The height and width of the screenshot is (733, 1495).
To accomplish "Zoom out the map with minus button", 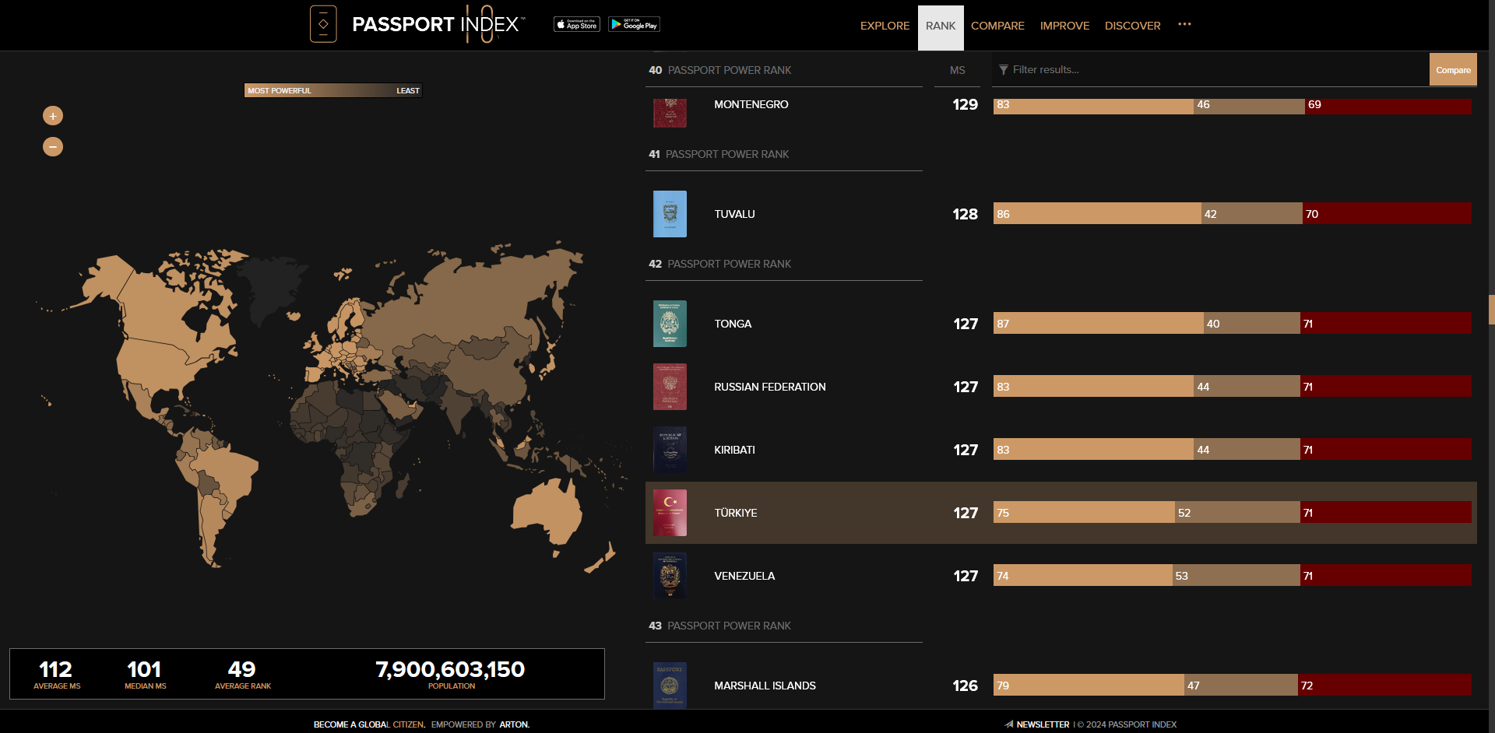I will (x=53, y=146).
